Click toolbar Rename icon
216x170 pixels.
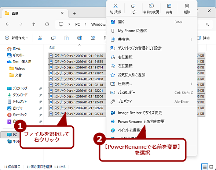[x=80, y=38]
